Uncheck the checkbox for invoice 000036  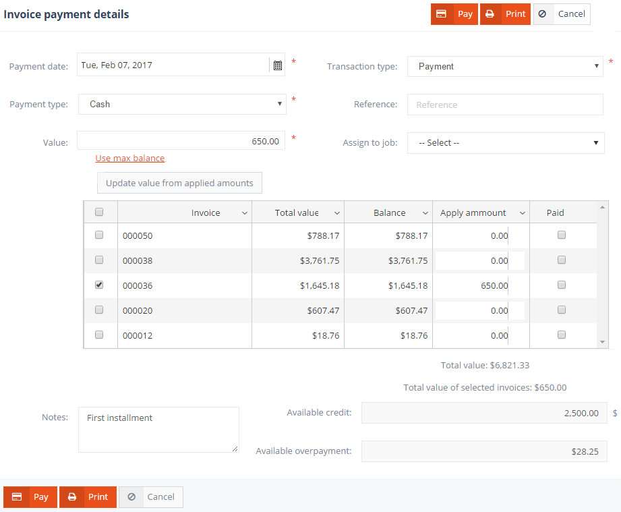(99, 285)
